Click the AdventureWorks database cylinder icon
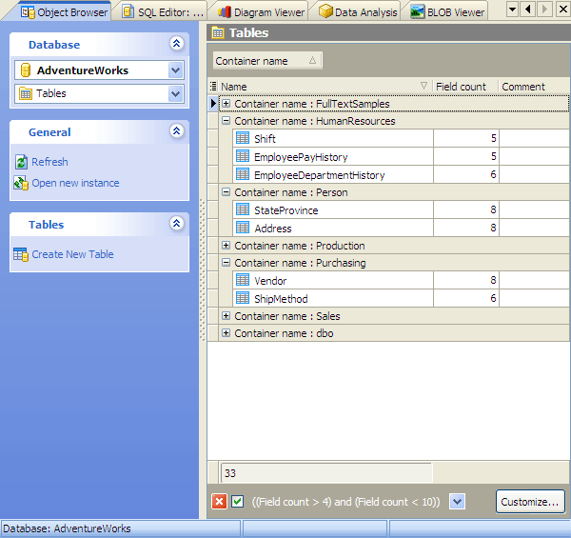Viewport: 571px width, 538px height. click(x=26, y=70)
